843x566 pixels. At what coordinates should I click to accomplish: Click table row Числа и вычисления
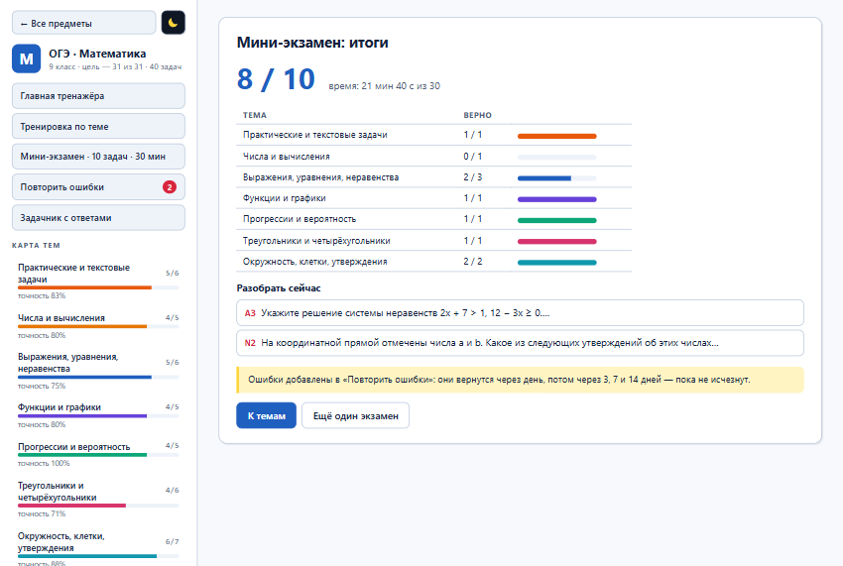pos(433,157)
